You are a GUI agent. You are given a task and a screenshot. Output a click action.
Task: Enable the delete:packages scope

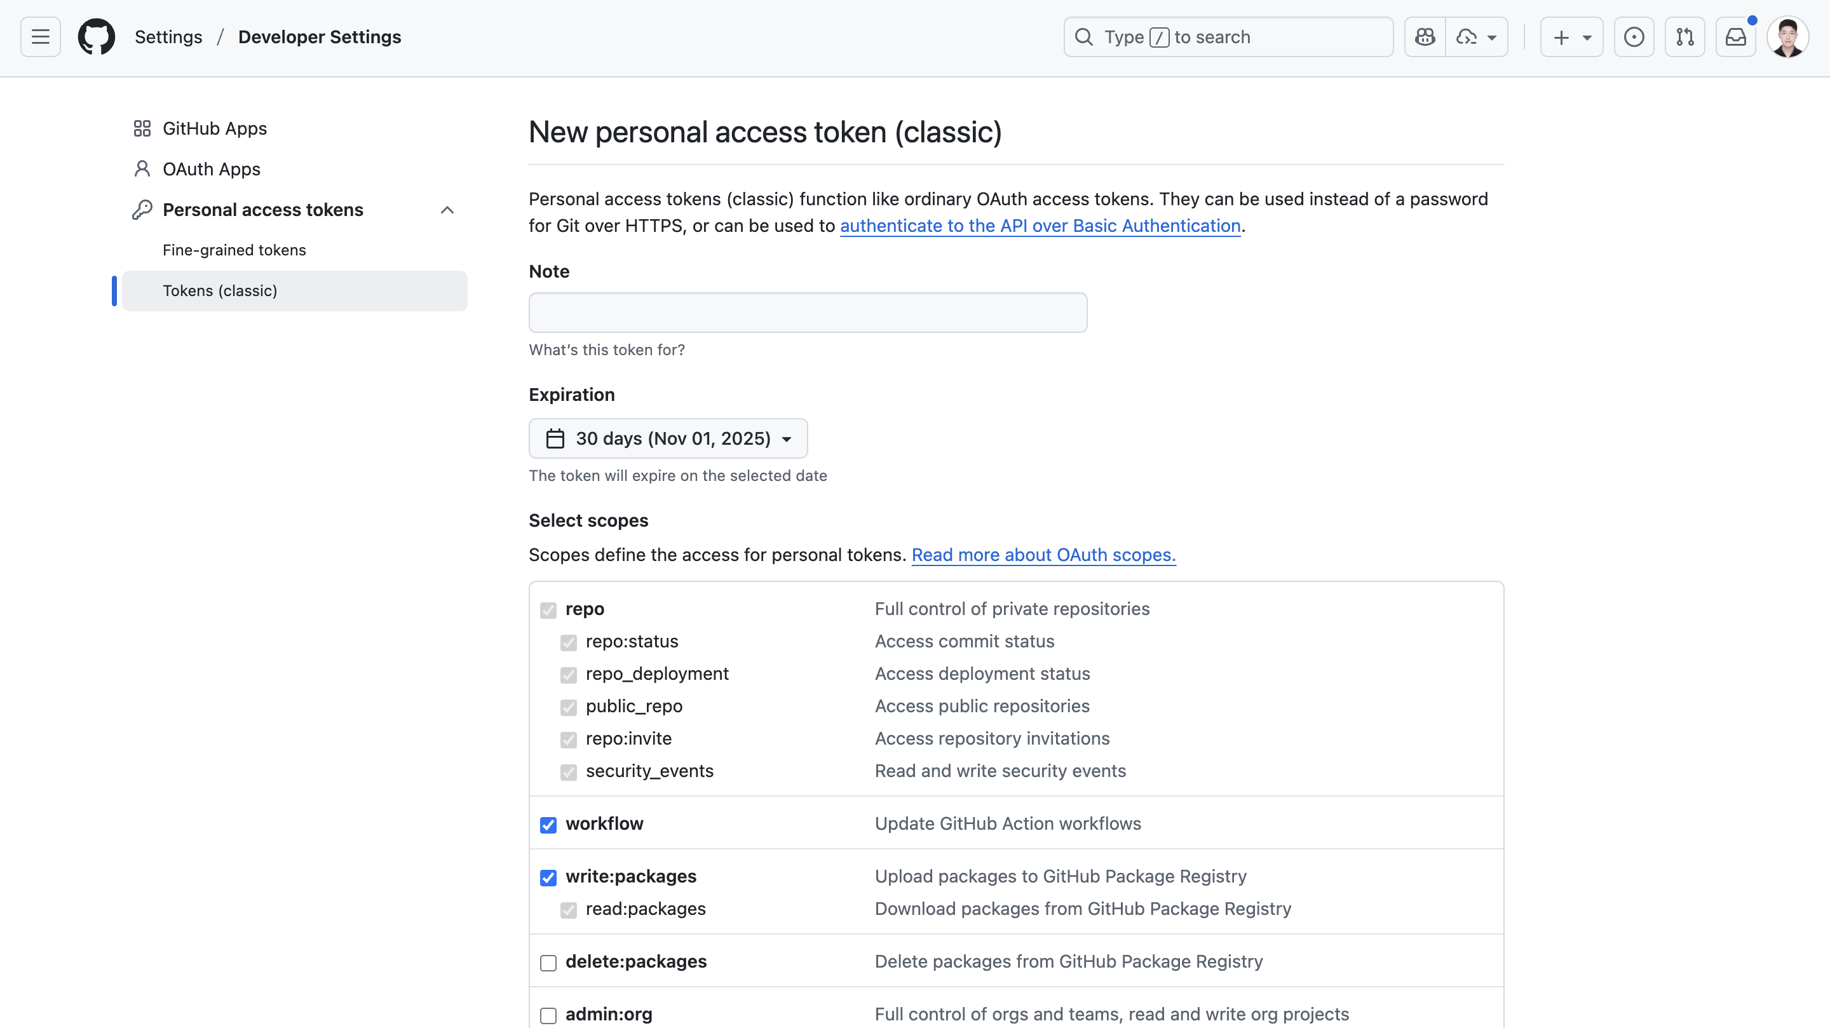tap(548, 963)
